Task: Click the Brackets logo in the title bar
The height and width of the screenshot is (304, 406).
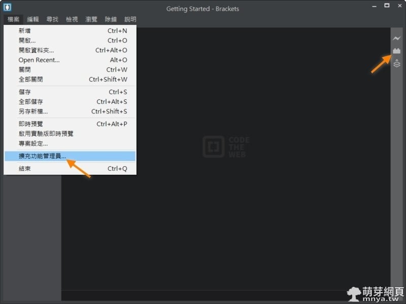Action: click(7, 8)
